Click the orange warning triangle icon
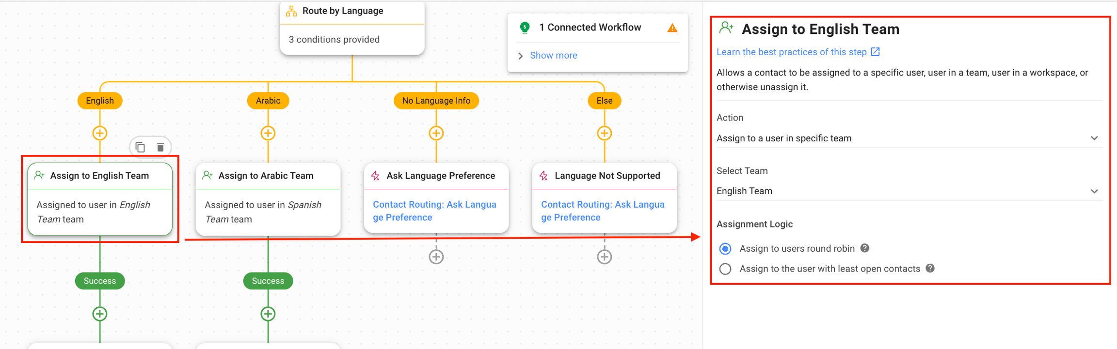The image size is (1117, 349). [x=672, y=28]
